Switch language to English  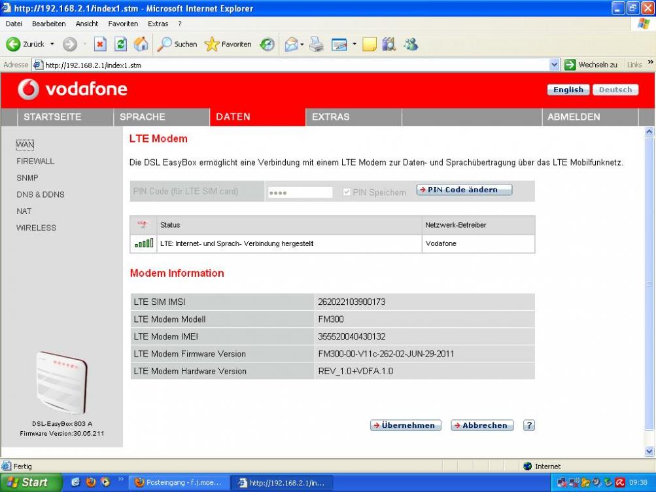[x=568, y=90]
